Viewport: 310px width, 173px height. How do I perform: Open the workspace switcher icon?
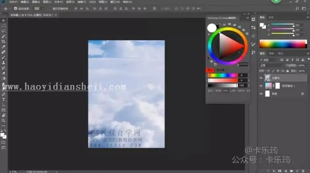pyautogui.click(x=304, y=8)
